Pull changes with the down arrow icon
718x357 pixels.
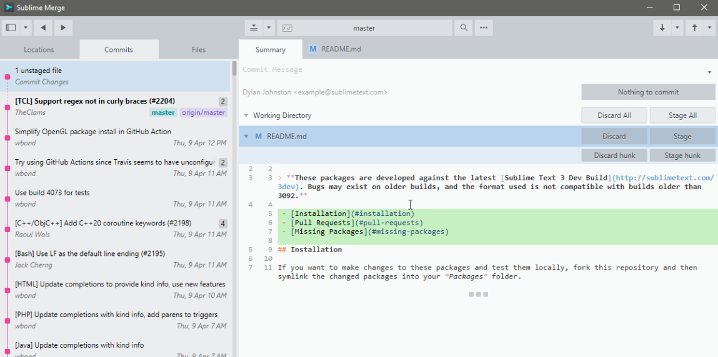(662, 28)
